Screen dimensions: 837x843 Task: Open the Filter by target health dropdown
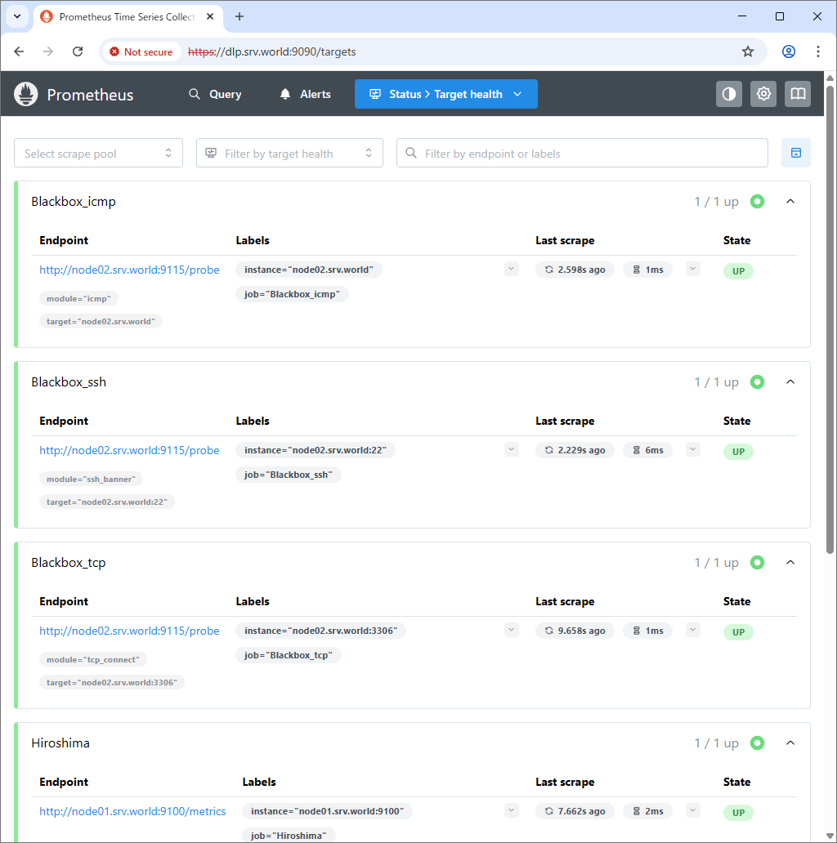click(x=289, y=154)
